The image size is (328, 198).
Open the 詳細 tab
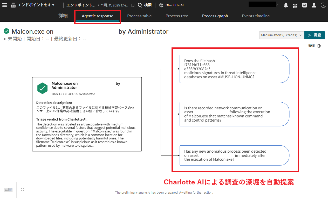[63, 16]
